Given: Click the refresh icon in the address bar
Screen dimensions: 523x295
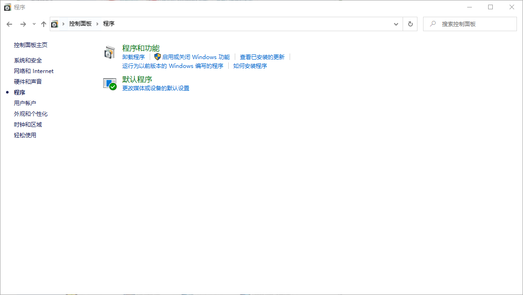Looking at the screenshot, I should pyautogui.click(x=410, y=24).
